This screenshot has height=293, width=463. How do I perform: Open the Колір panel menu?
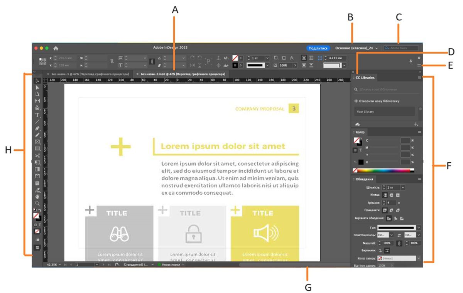[x=419, y=132]
